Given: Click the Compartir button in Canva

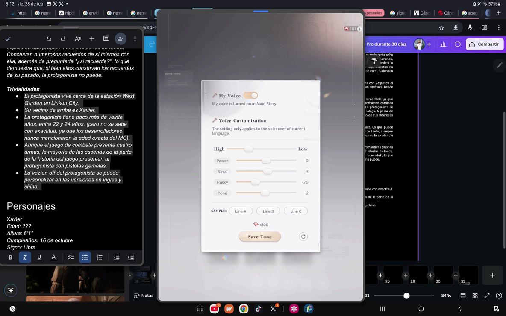Looking at the screenshot, I should tap(484, 44).
